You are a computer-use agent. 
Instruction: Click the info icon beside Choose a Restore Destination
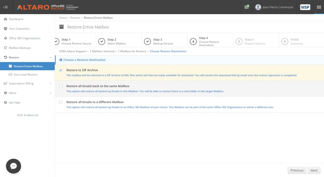pos(61,60)
